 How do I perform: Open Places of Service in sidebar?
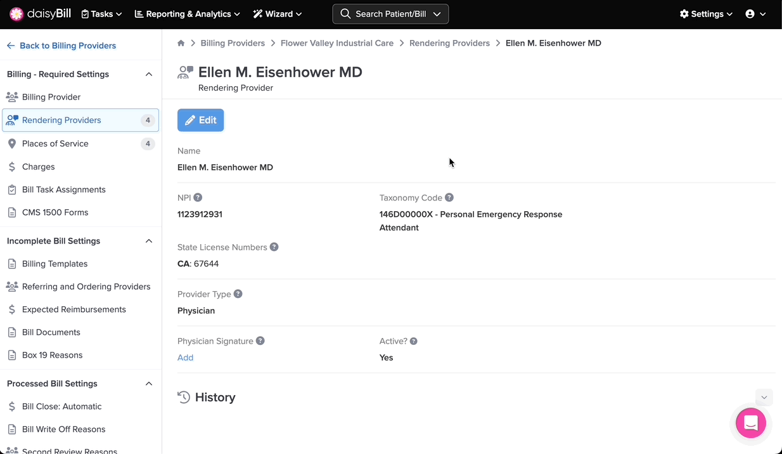[x=55, y=144]
